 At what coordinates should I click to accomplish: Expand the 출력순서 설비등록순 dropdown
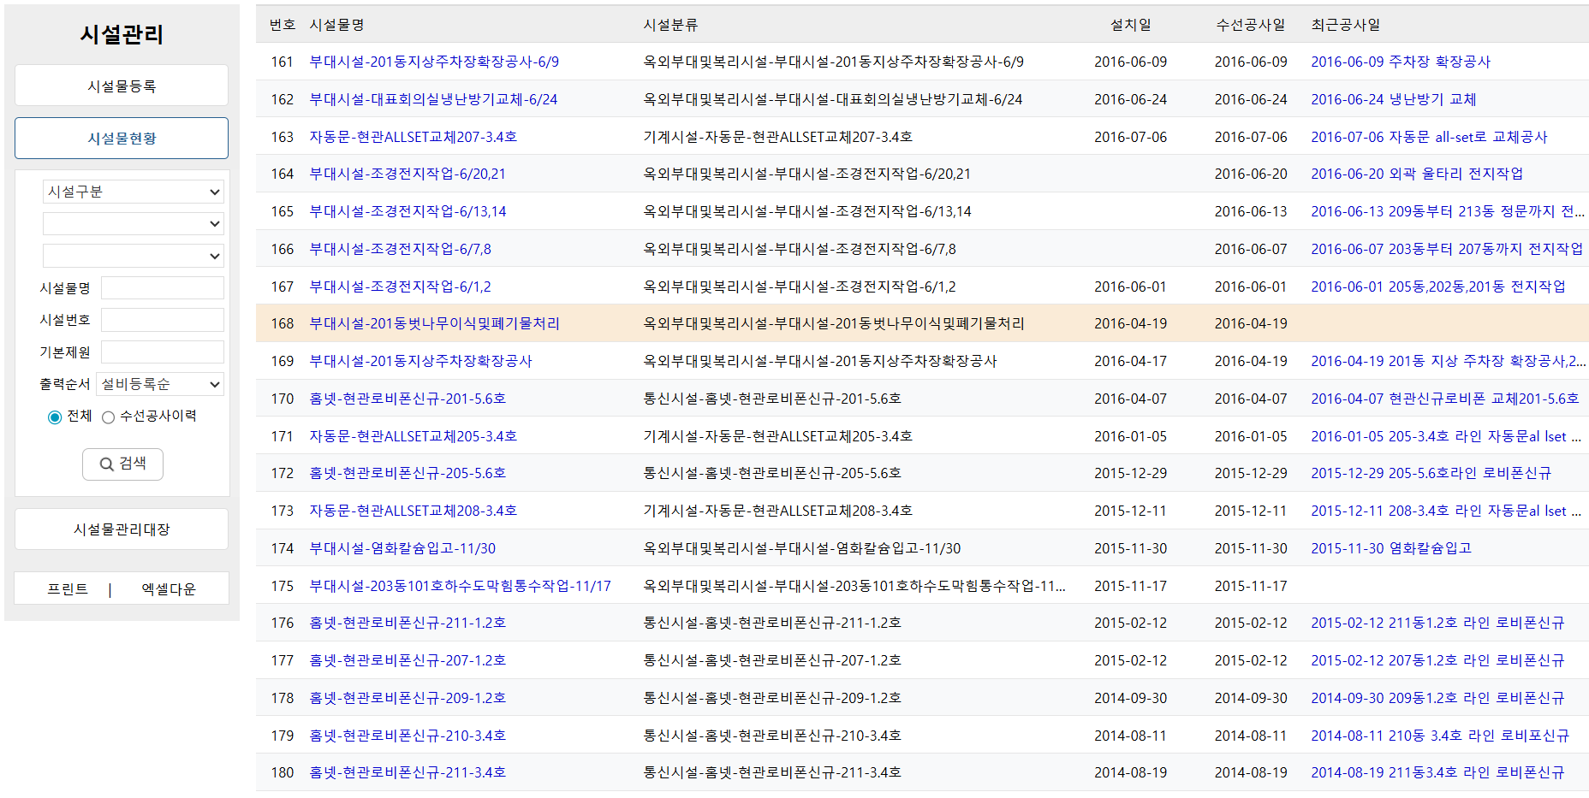point(160,385)
